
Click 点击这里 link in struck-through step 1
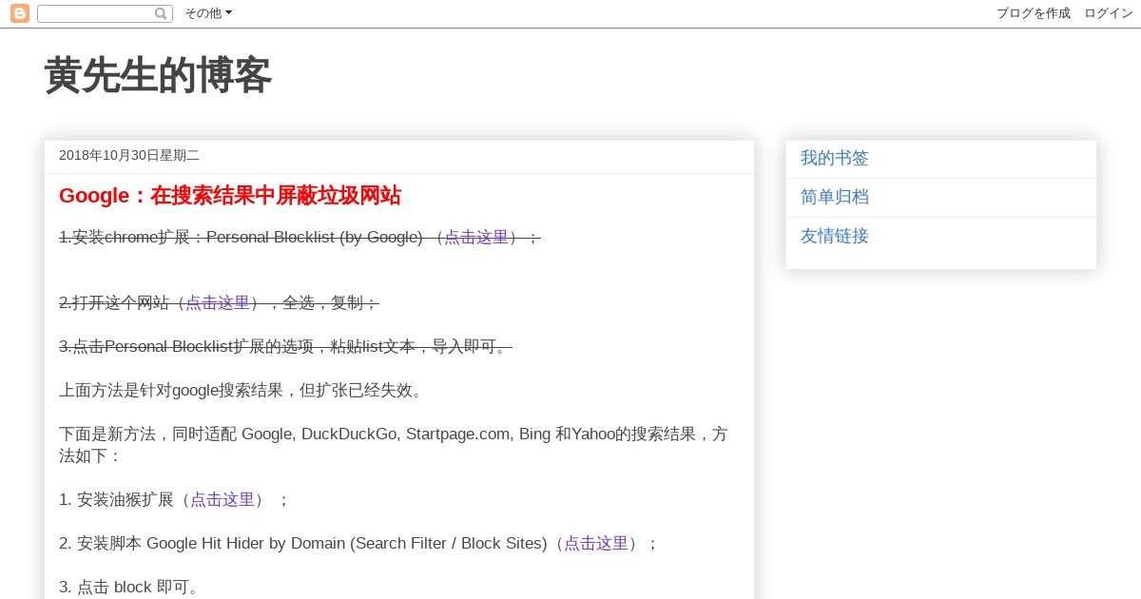click(x=476, y=238)
